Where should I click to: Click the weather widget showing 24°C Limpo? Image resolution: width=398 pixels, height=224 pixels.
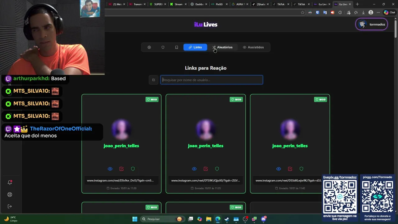[11, 219]
